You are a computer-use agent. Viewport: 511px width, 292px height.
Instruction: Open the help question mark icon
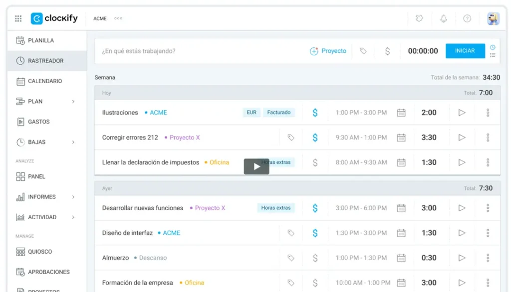(467, 18)
